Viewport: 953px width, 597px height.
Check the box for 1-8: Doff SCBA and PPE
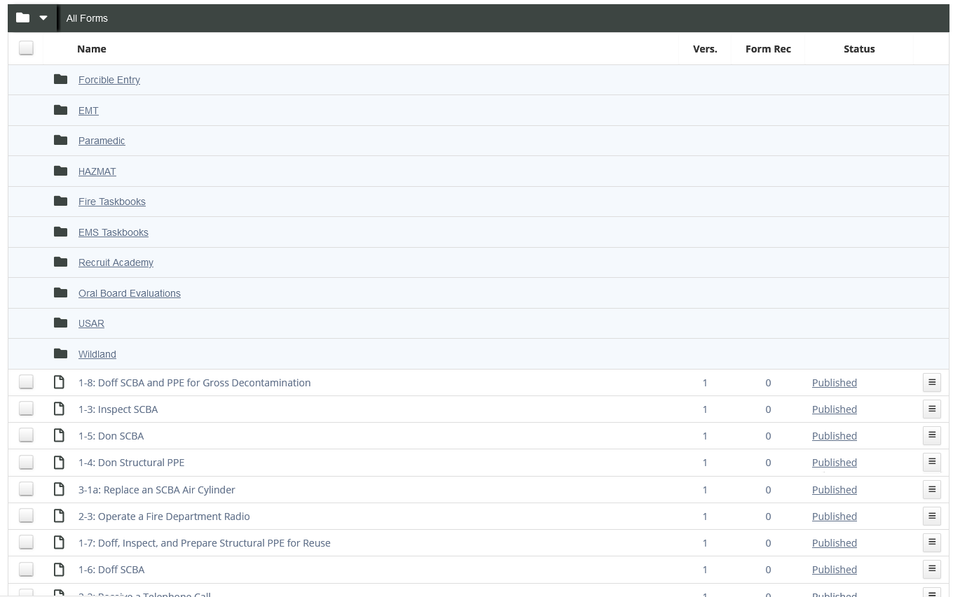(26, 381)
